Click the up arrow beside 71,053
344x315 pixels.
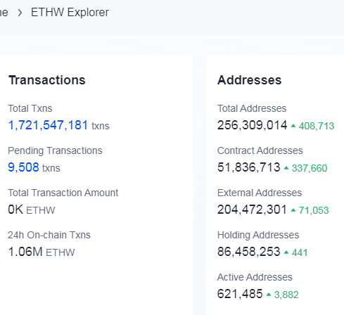pyautogui.click(x=293, y=210)
